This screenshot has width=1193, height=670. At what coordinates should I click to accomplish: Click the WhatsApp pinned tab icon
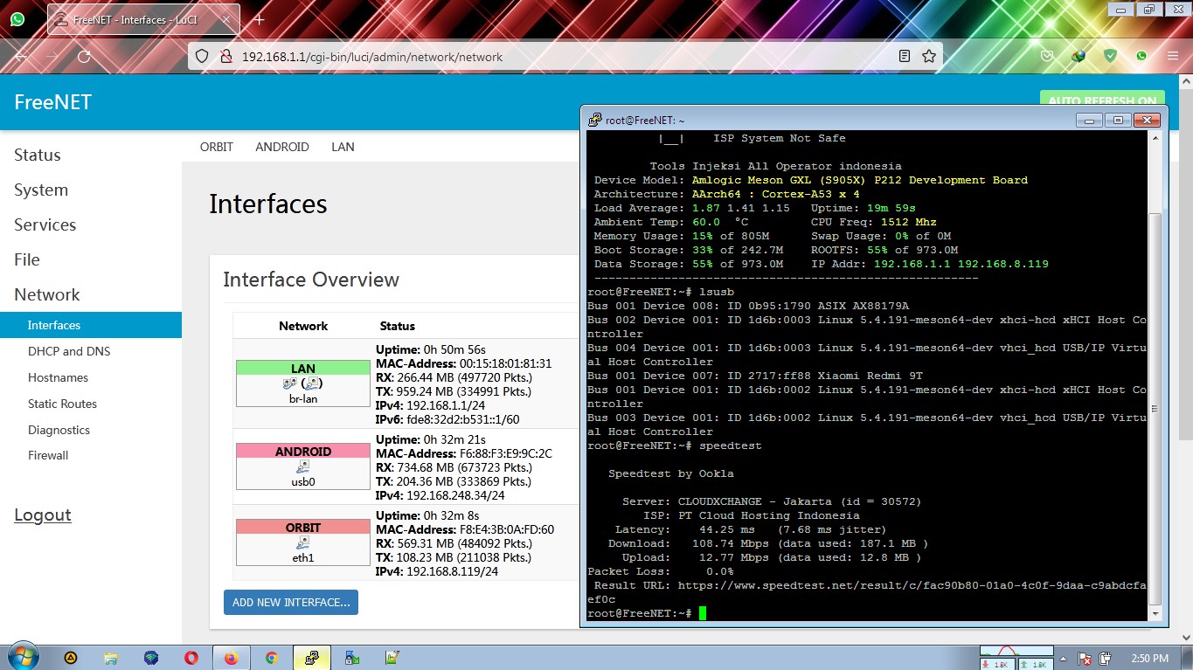point(17,18)
